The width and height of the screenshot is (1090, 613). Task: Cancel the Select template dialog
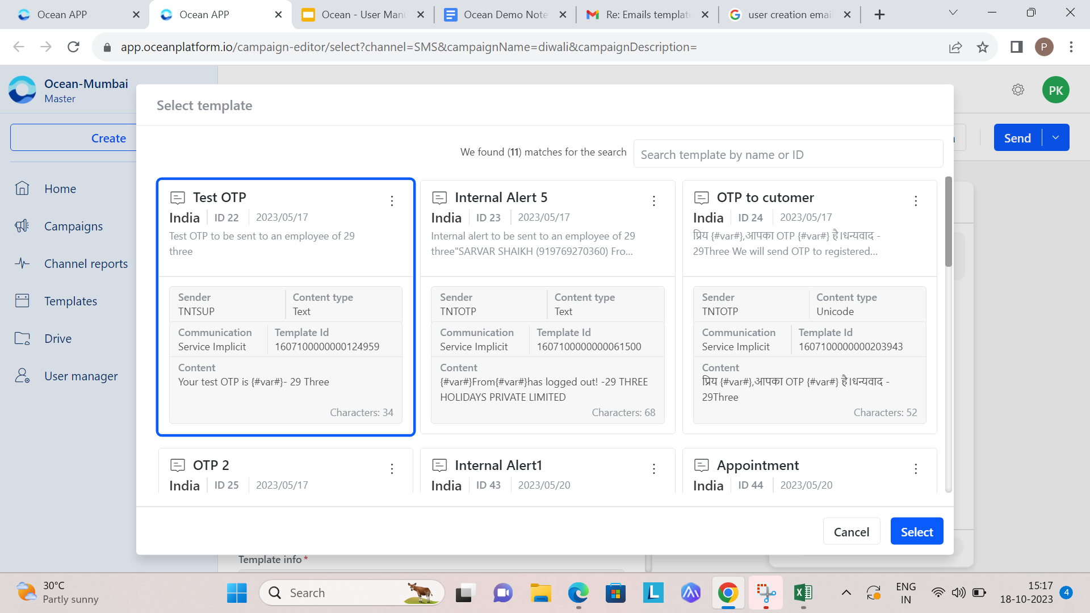pos(851,531)
